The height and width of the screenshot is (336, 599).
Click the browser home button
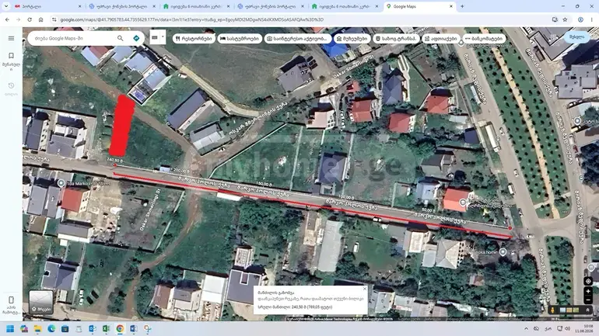[x=41, y=19]
